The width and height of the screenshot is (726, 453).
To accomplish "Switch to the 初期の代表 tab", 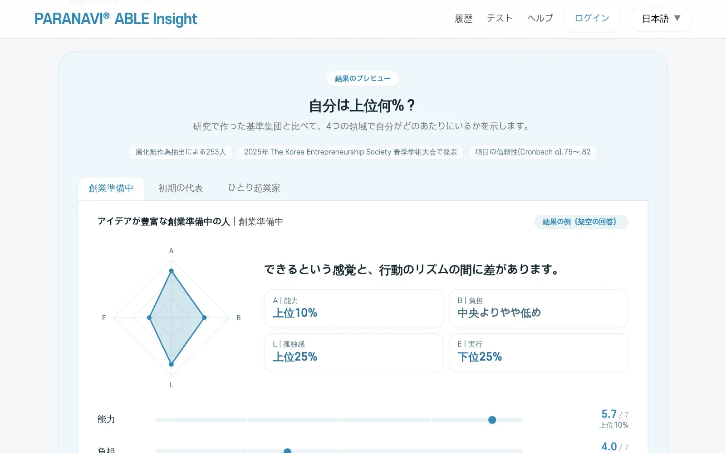I will (181, 188).
